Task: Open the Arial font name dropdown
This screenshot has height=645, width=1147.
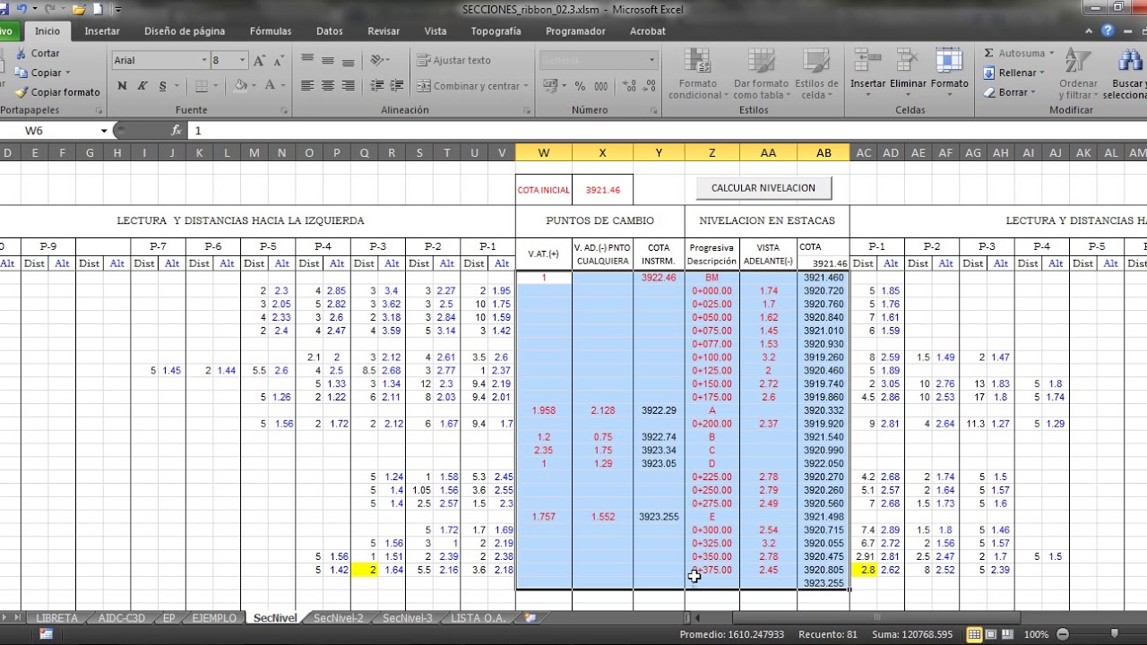Action: pyautogui.click(x=203, y=60)
